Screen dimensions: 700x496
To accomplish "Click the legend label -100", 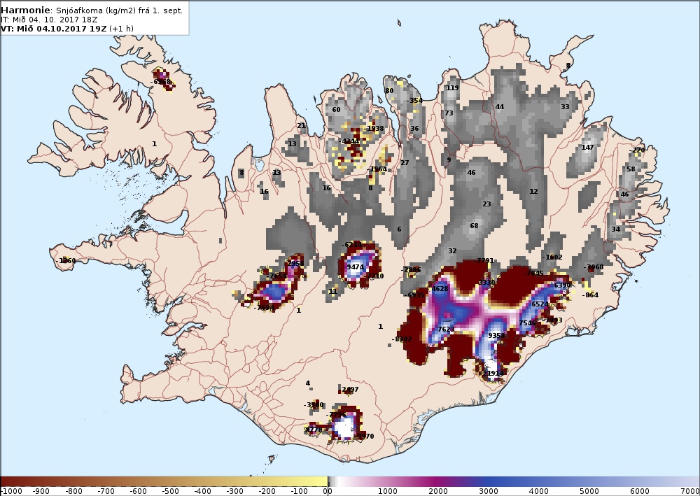I will pyautogui.click(x=299, y=492).
